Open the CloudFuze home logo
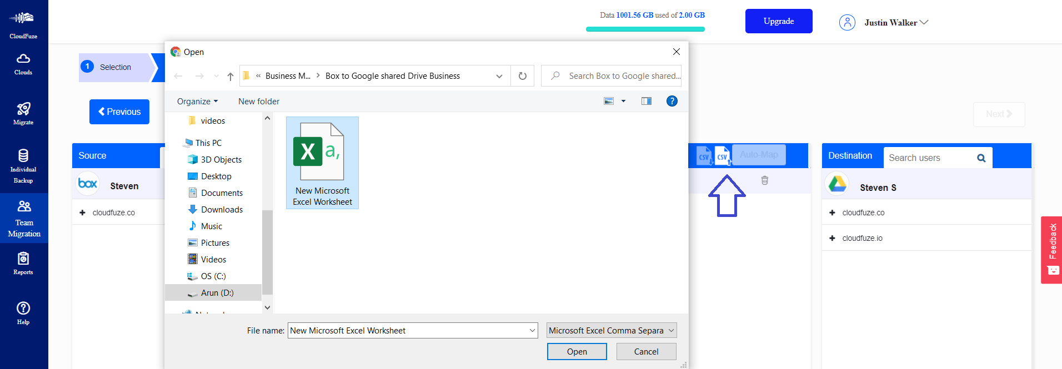 (23, 24)
